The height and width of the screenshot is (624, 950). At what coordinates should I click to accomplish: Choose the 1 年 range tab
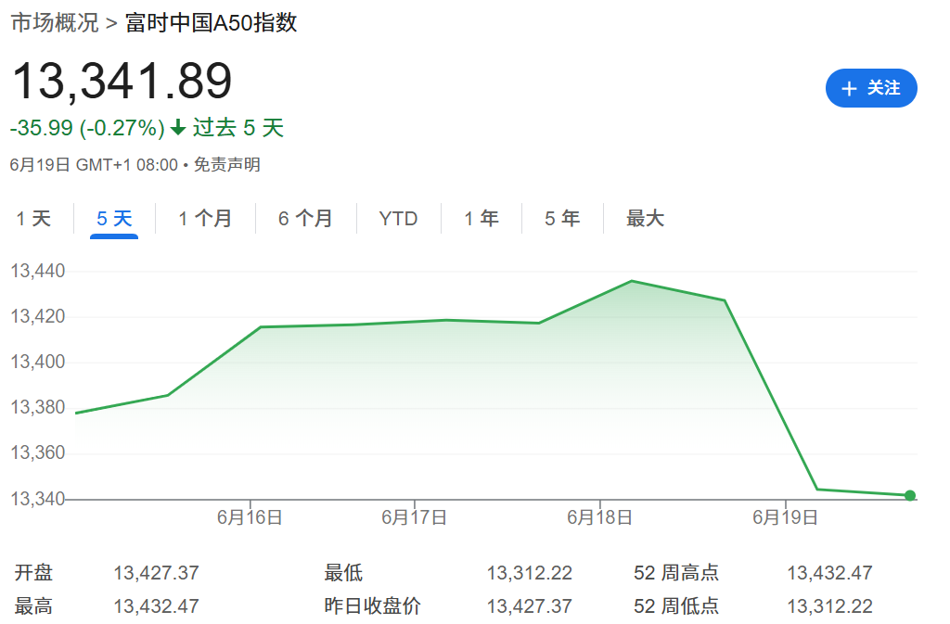coord(481,219)
